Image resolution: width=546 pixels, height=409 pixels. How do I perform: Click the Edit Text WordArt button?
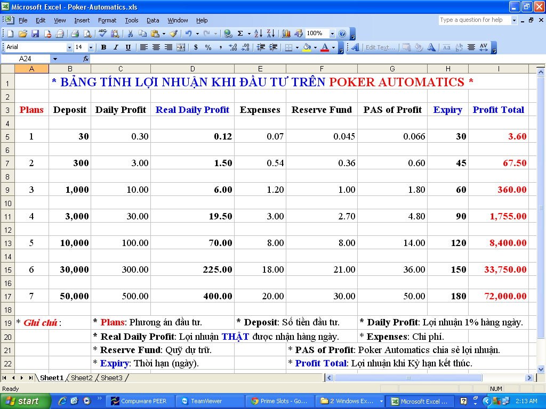coord(380,47)
